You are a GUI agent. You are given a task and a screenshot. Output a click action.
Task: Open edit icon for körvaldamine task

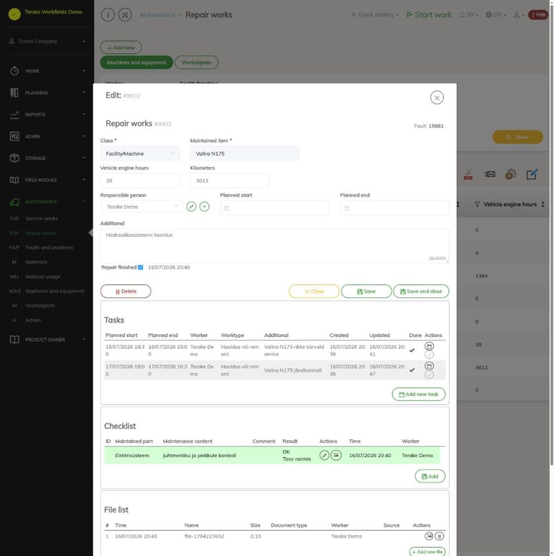pyautogui.click(x=429, y=346)
